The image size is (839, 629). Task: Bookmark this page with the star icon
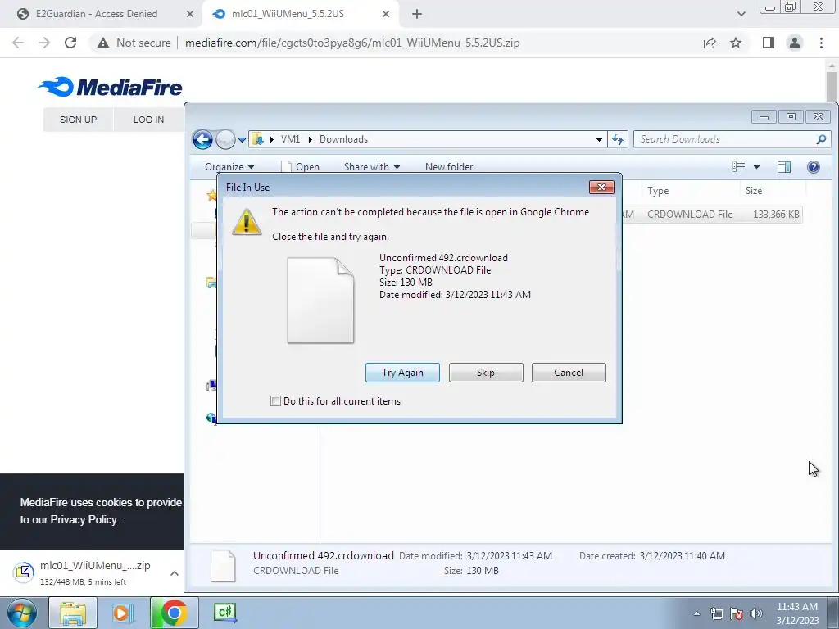pyautogui.click(x=736, y=43)
